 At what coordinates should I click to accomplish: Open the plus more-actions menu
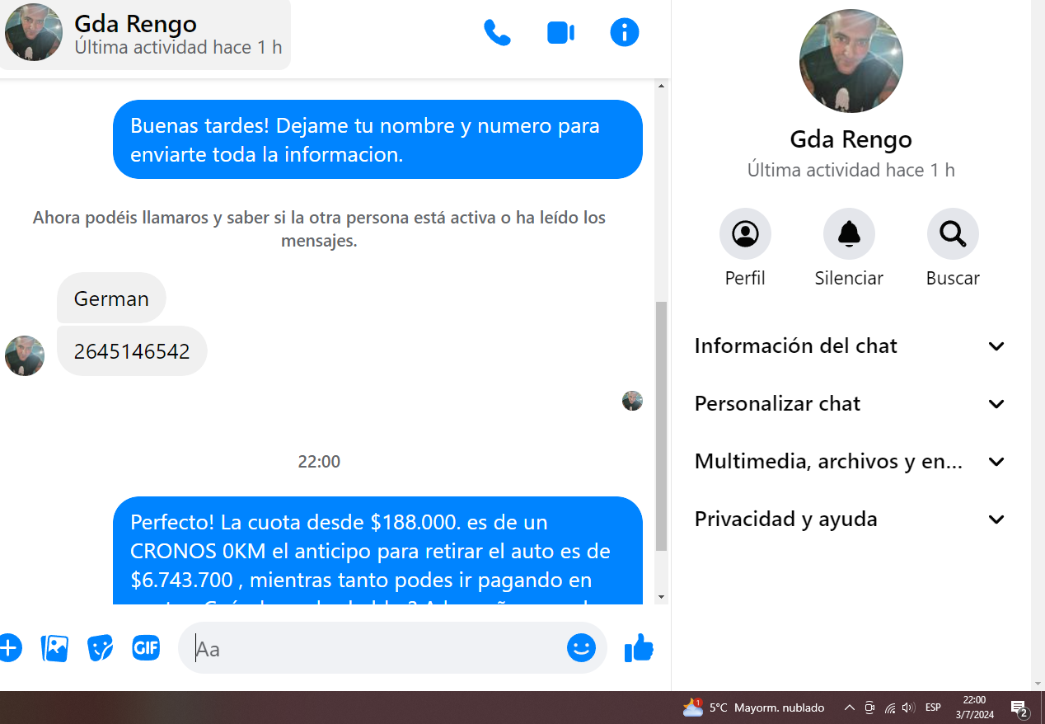[x=8, y=648]
